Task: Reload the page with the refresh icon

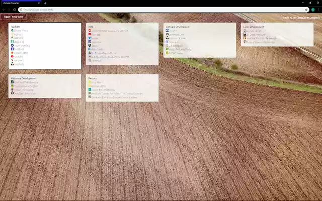Action: pos(14,10)
